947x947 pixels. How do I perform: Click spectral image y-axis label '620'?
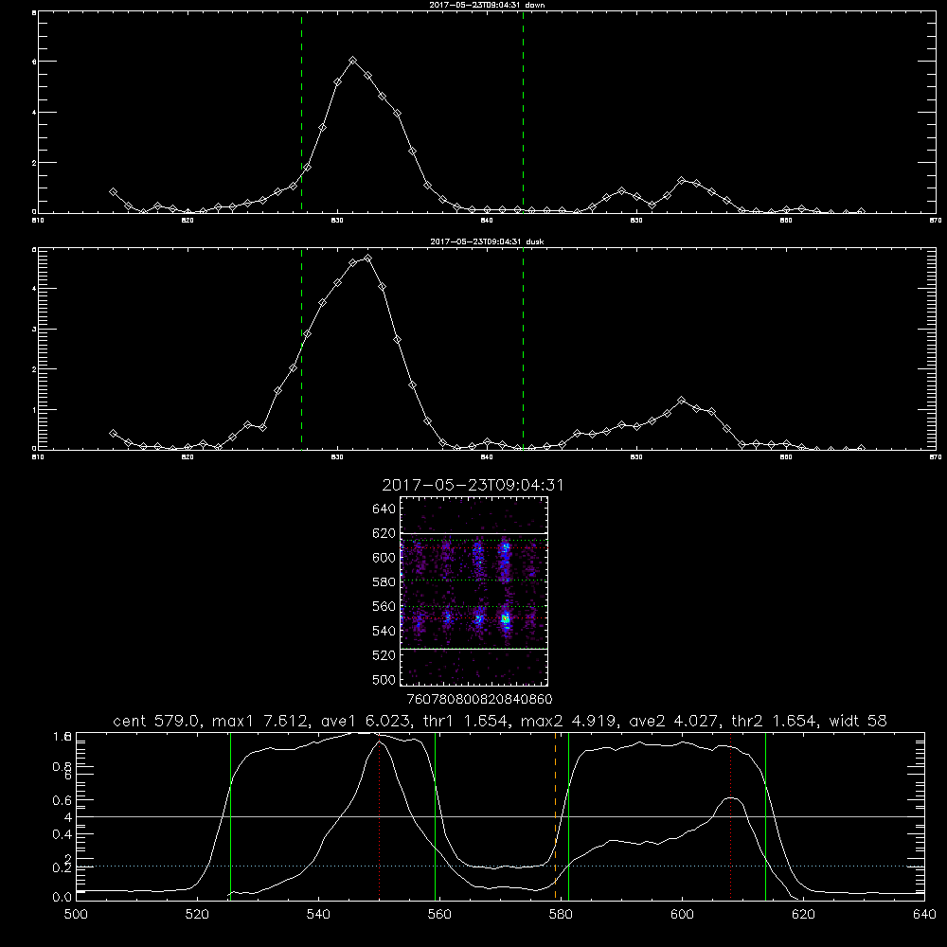[x=384, y=533]
